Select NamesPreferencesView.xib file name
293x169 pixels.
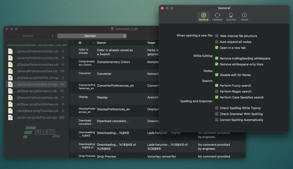36,97
